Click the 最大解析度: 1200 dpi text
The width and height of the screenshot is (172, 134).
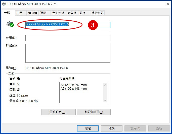pyautogui.click(x=24, y=101)
